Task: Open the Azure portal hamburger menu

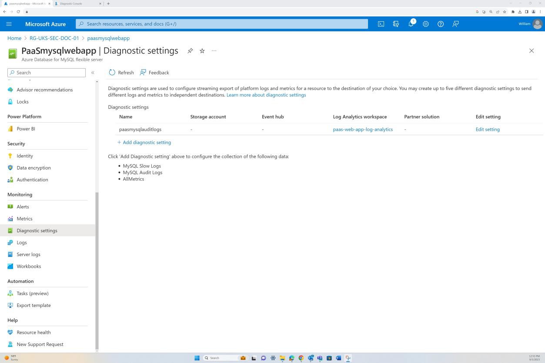Action: coord(9,24)
